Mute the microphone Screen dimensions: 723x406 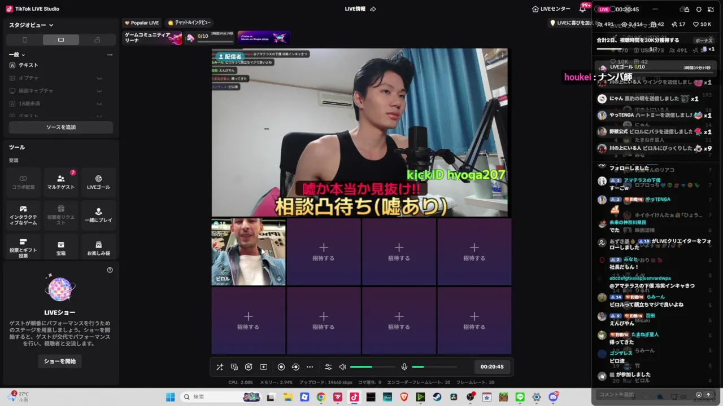(404, 367)
